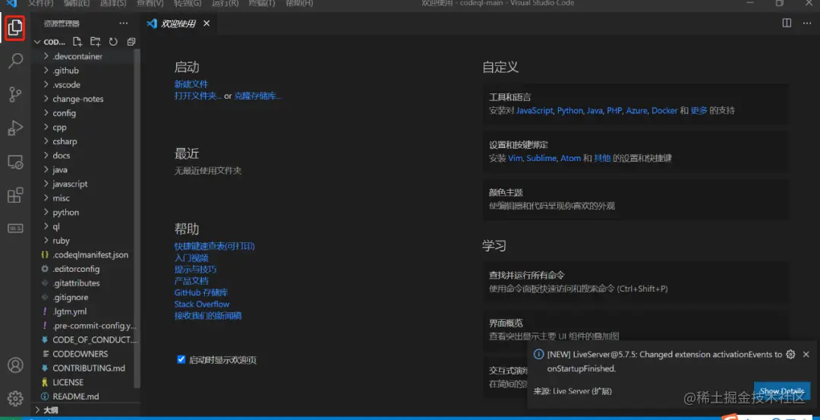820x420 pixels.
Task: Open the Explorer view in activity bar
Action: [x=15, y=27]
